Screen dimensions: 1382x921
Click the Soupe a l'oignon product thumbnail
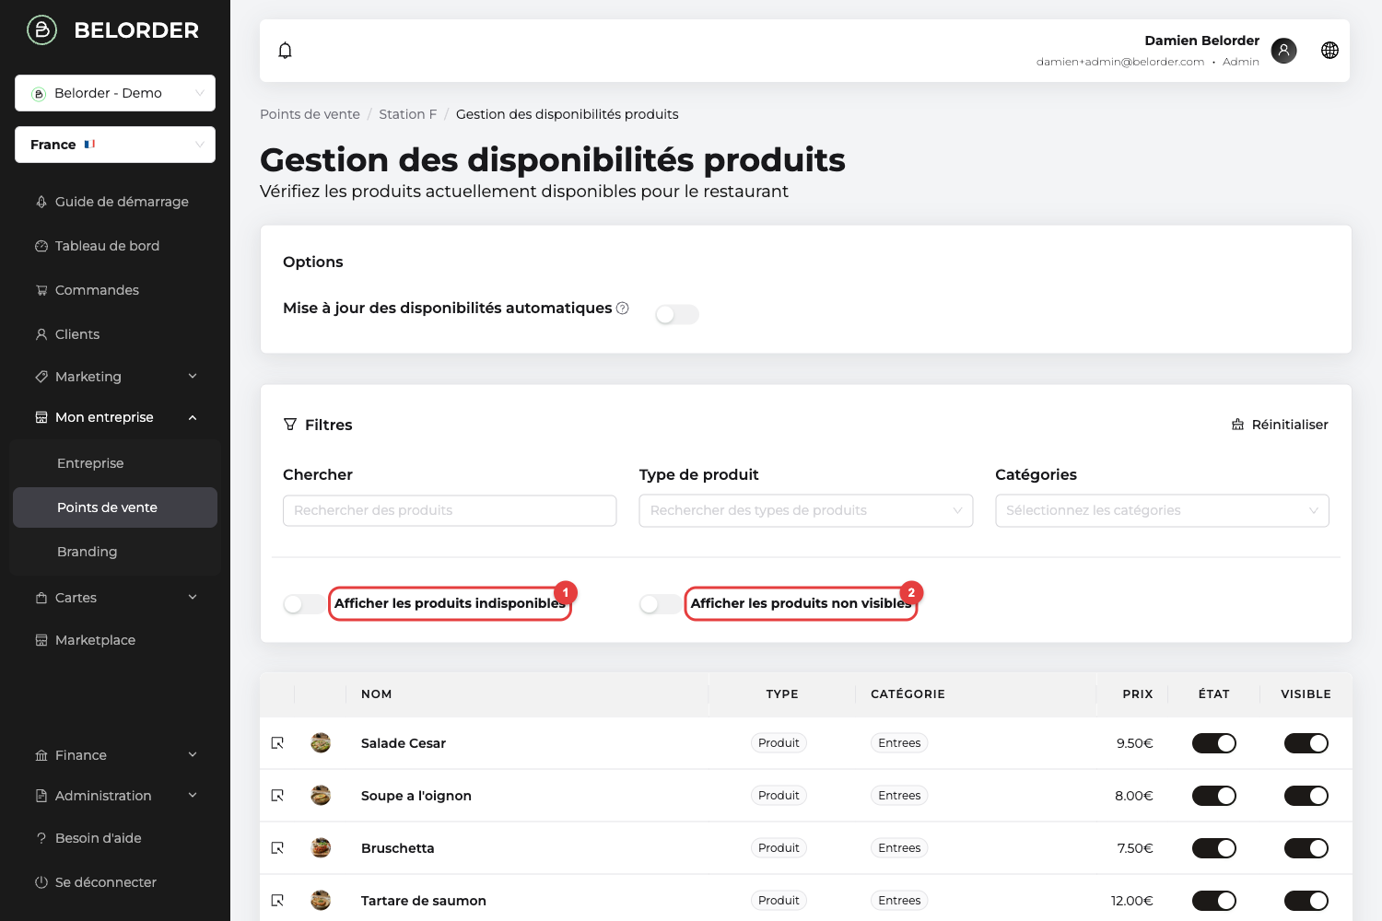point(321,796)
